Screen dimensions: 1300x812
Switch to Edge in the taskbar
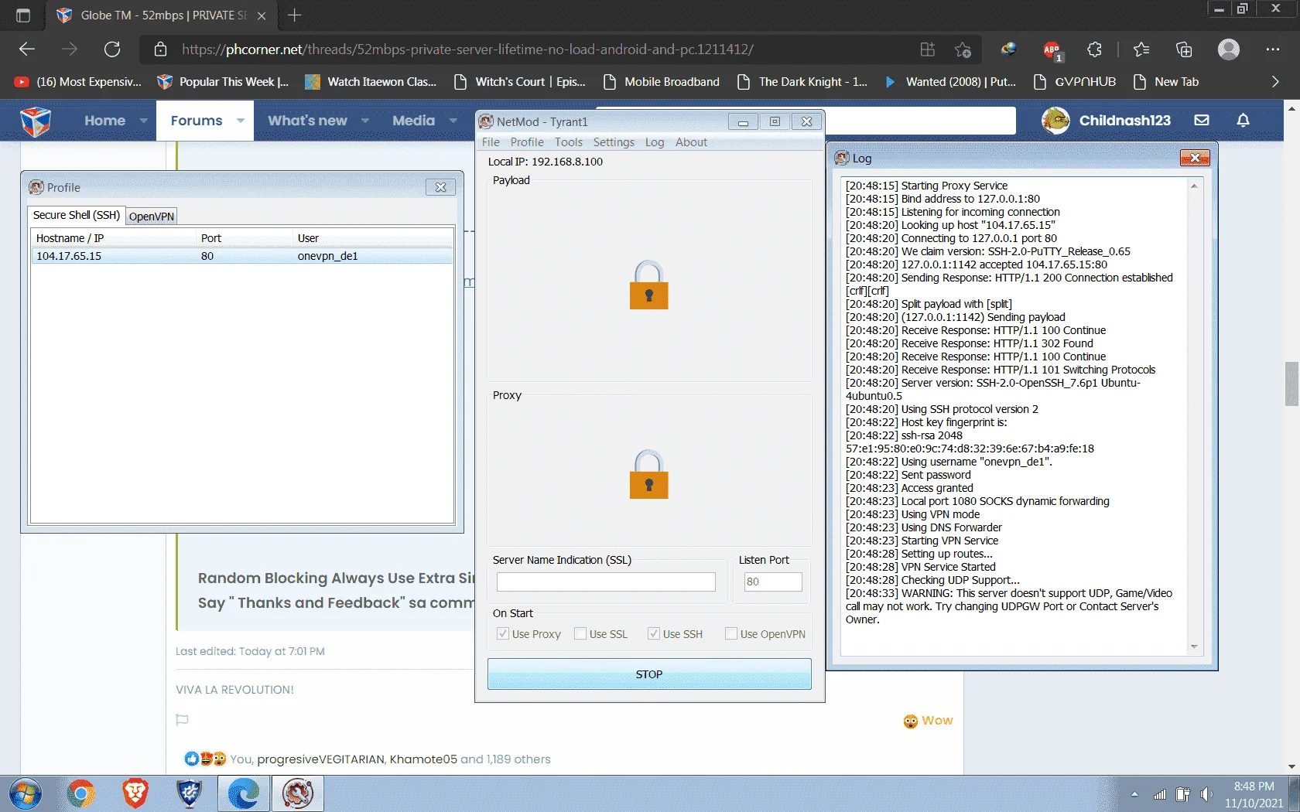click(244, 794)
